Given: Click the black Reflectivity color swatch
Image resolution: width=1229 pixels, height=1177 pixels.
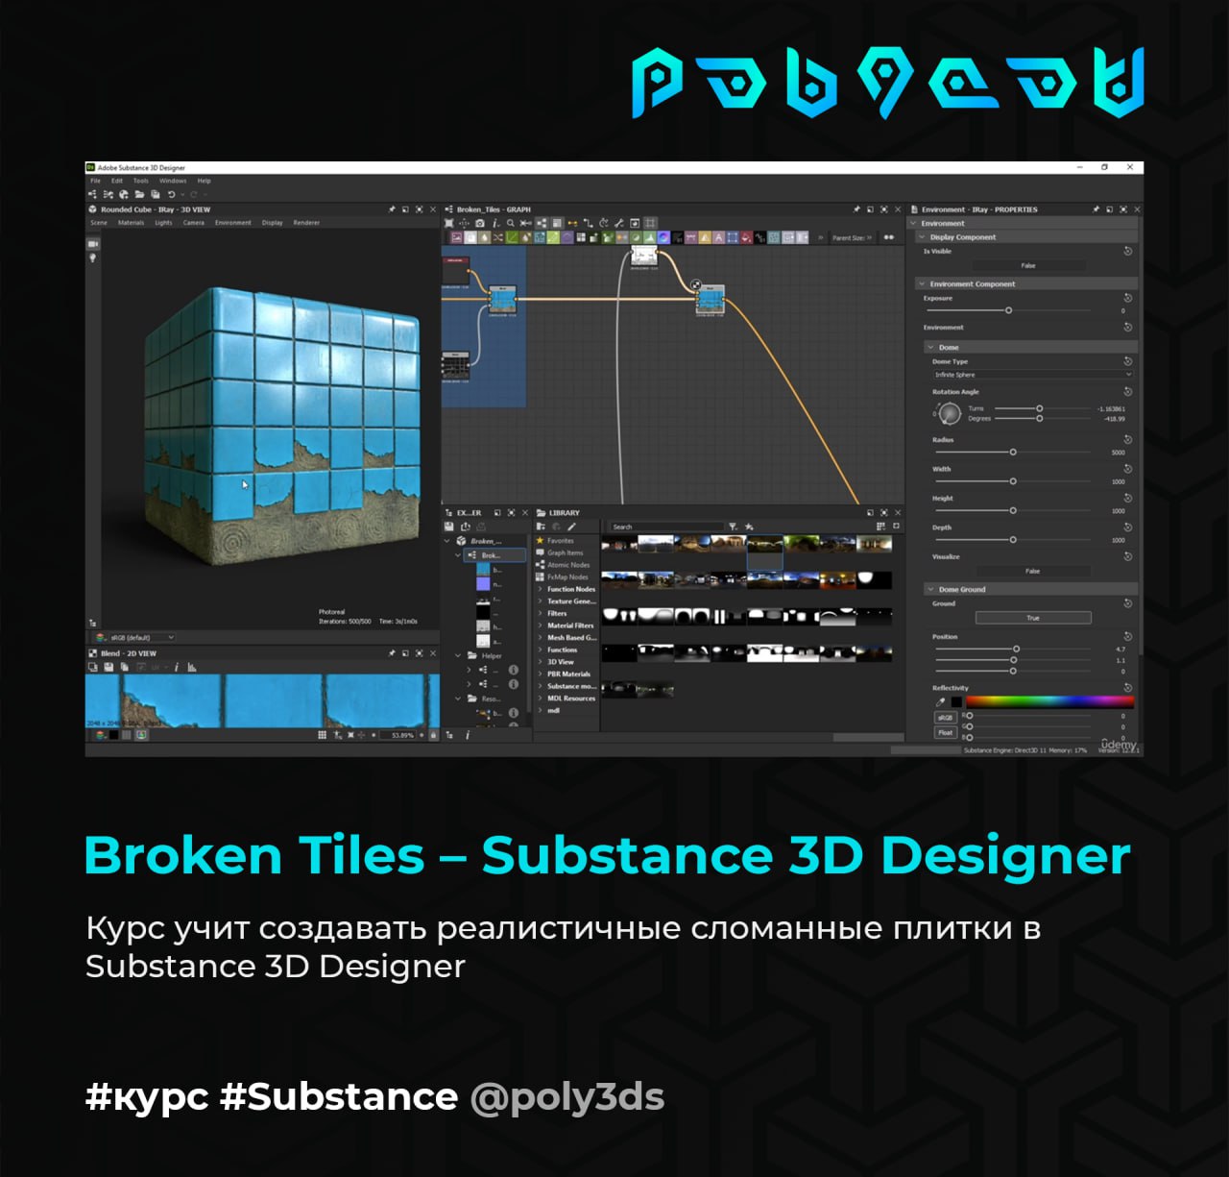Looking at the screenshot, I should [x=956, y=702].
